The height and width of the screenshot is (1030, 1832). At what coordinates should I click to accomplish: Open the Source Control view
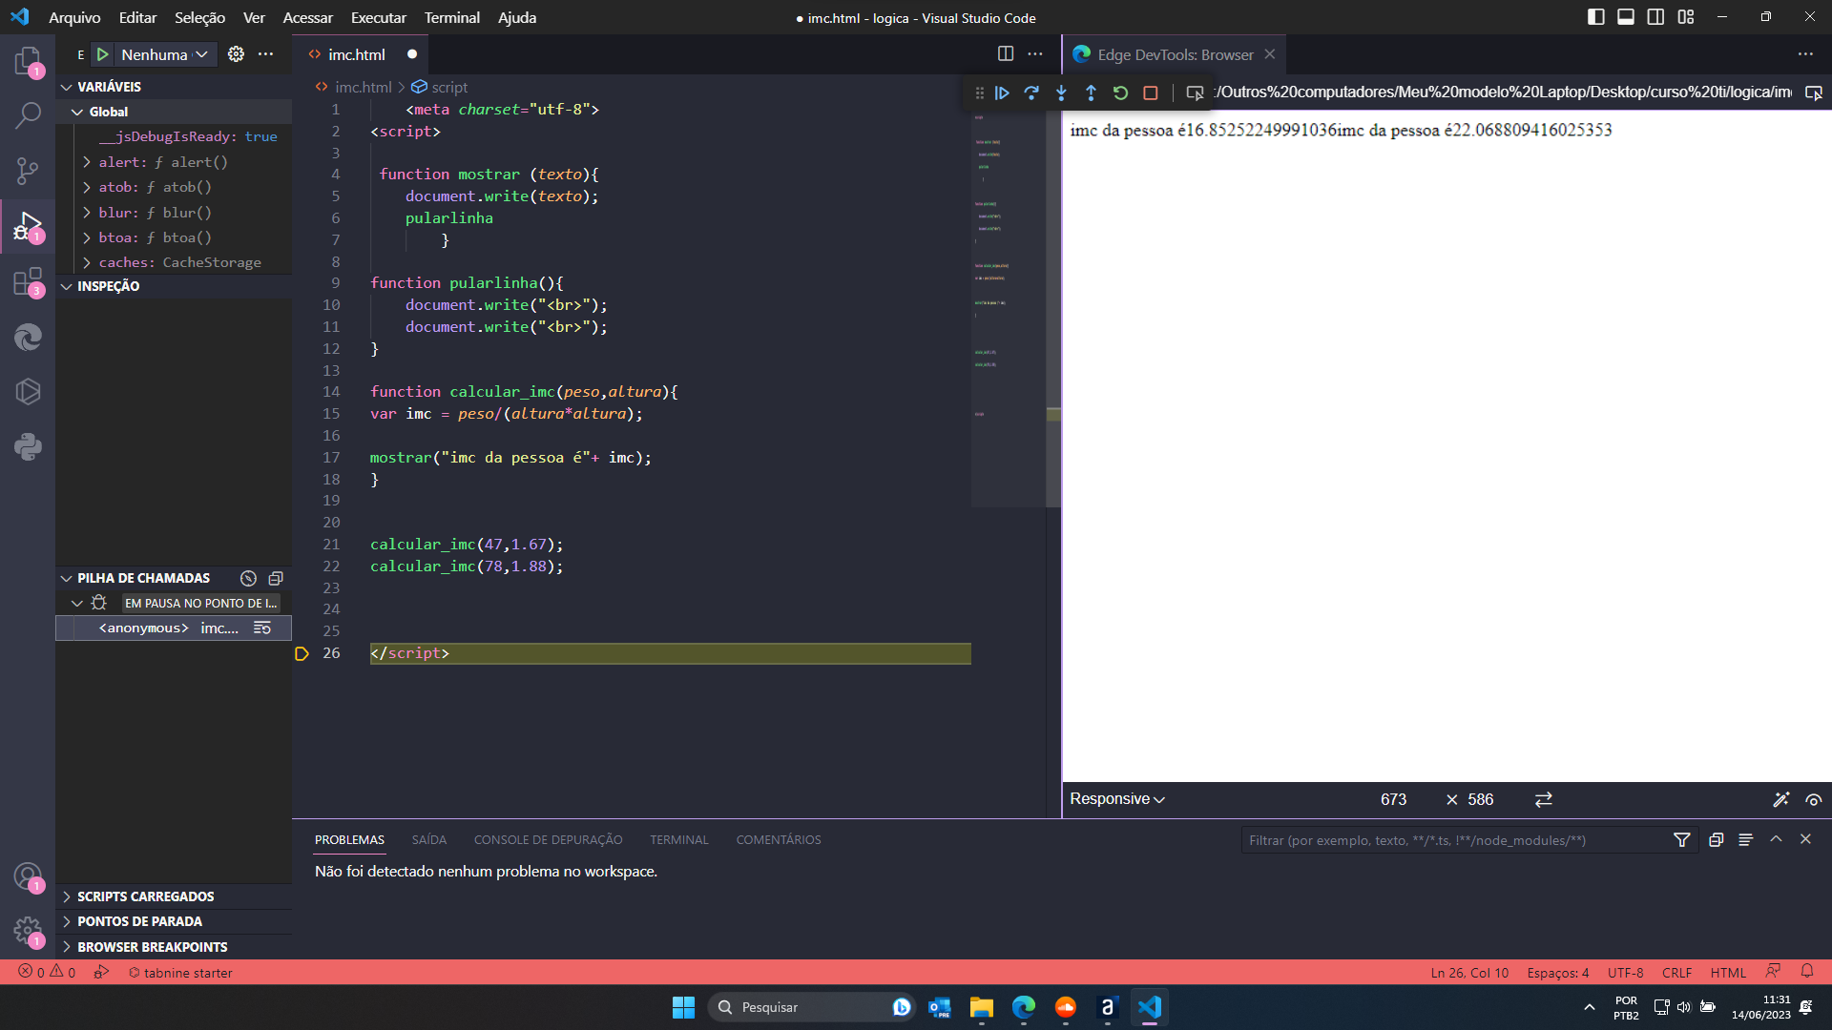(28, 171)
